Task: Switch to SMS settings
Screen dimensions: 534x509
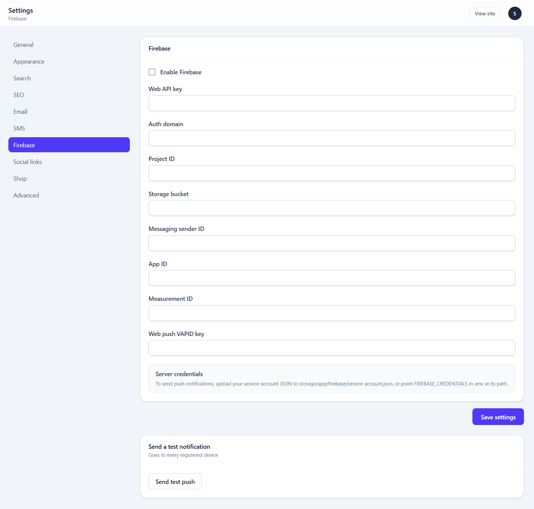Action: pos(69,128)
